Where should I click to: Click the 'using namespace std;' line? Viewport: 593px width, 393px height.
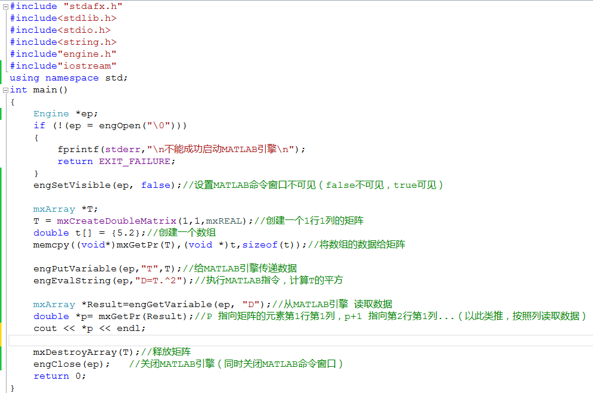pyautogui.click(x=69, y=78)
